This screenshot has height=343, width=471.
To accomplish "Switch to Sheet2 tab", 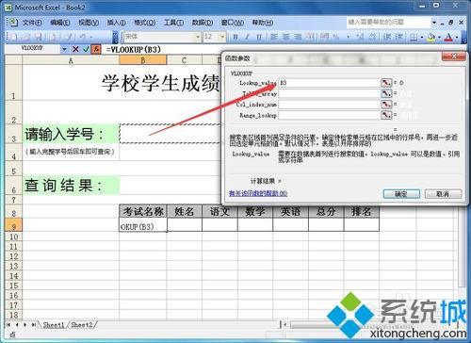I will point(82,325).
